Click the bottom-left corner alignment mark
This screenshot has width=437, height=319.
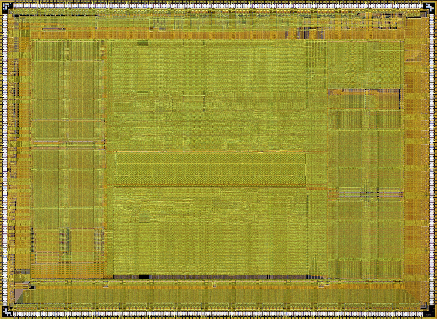[7, 311]
